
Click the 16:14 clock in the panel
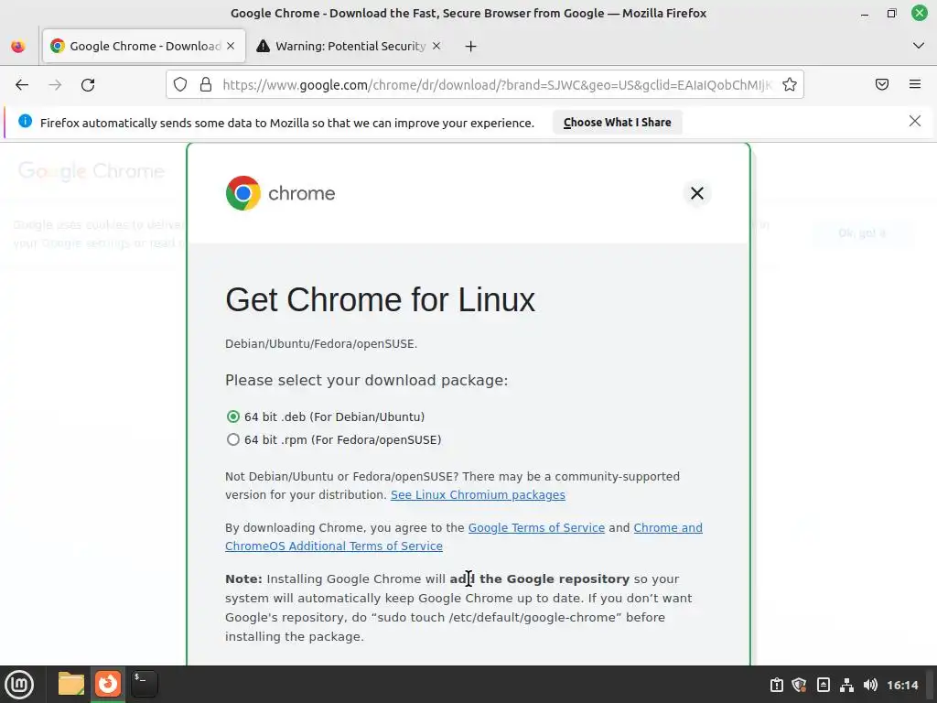coord(902,685)
